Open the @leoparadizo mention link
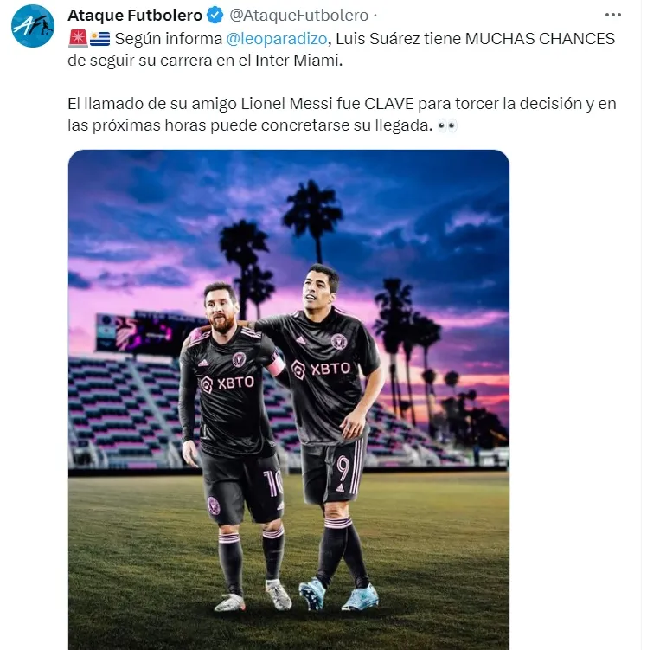This screenshot has height=650, width=647. pyautogui.click(x=277, y=39)
